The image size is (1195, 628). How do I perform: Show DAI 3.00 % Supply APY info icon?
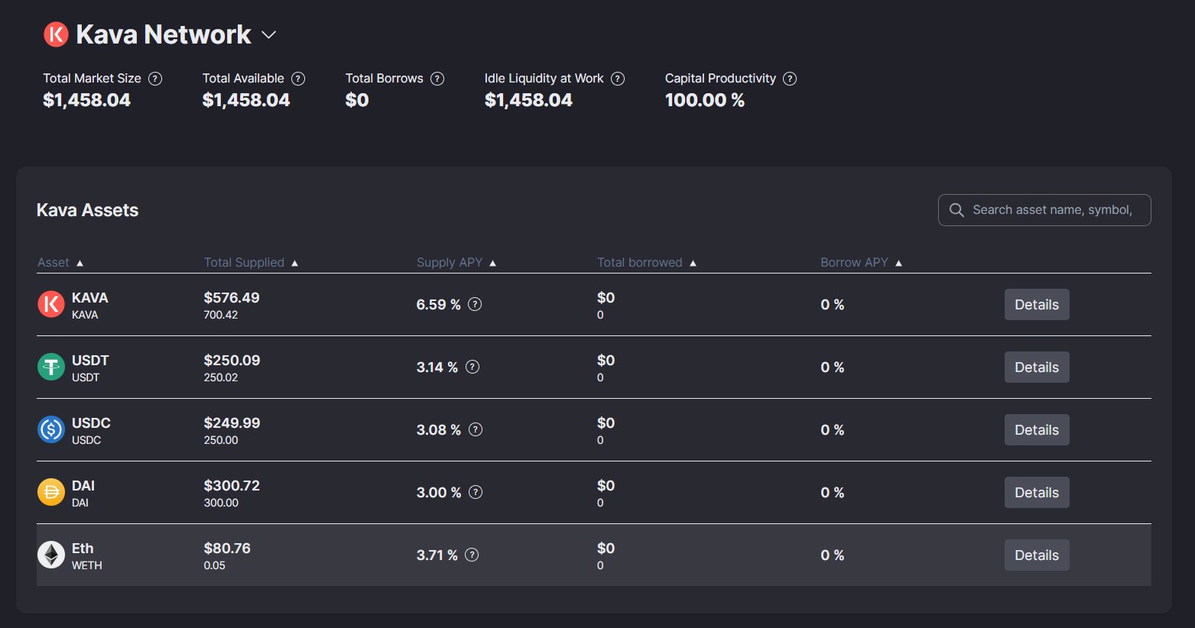(476, 492)
